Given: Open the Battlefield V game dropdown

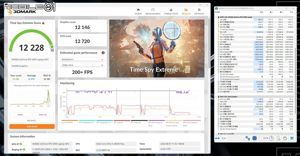Looking at the screenshot, I should pyautogui.click(x=82, y=59).
